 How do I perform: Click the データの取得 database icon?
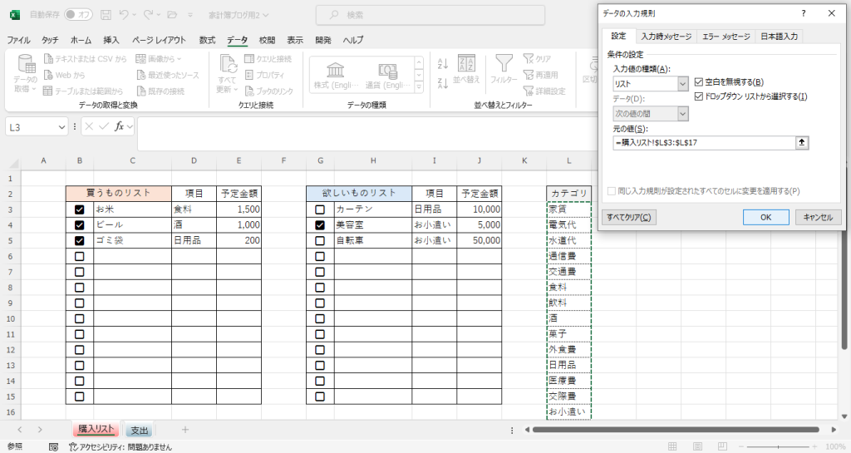point(25,65)
